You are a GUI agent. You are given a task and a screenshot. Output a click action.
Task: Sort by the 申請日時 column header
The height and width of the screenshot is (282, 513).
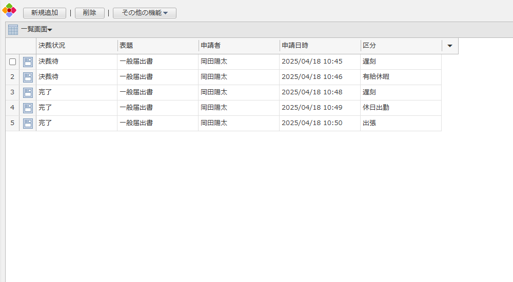(320, 46)
